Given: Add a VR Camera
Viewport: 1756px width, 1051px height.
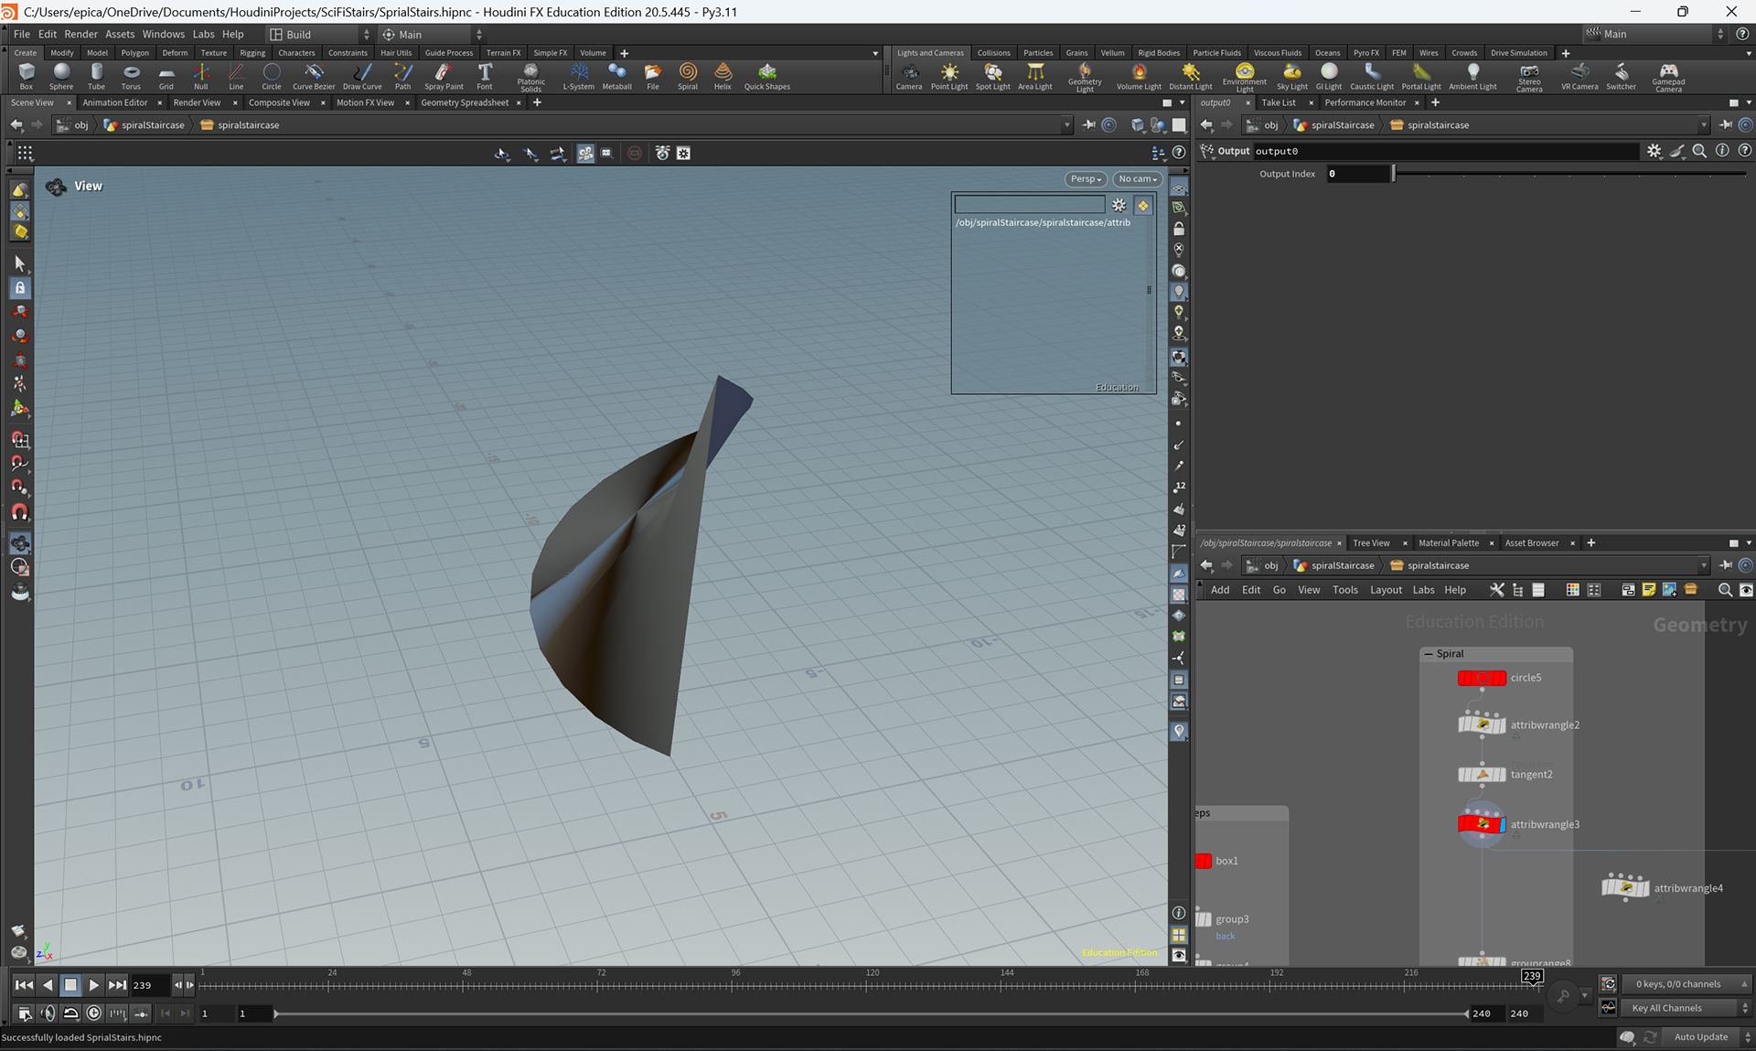Looking at the screenshot, I should (x=1579, y=76).
